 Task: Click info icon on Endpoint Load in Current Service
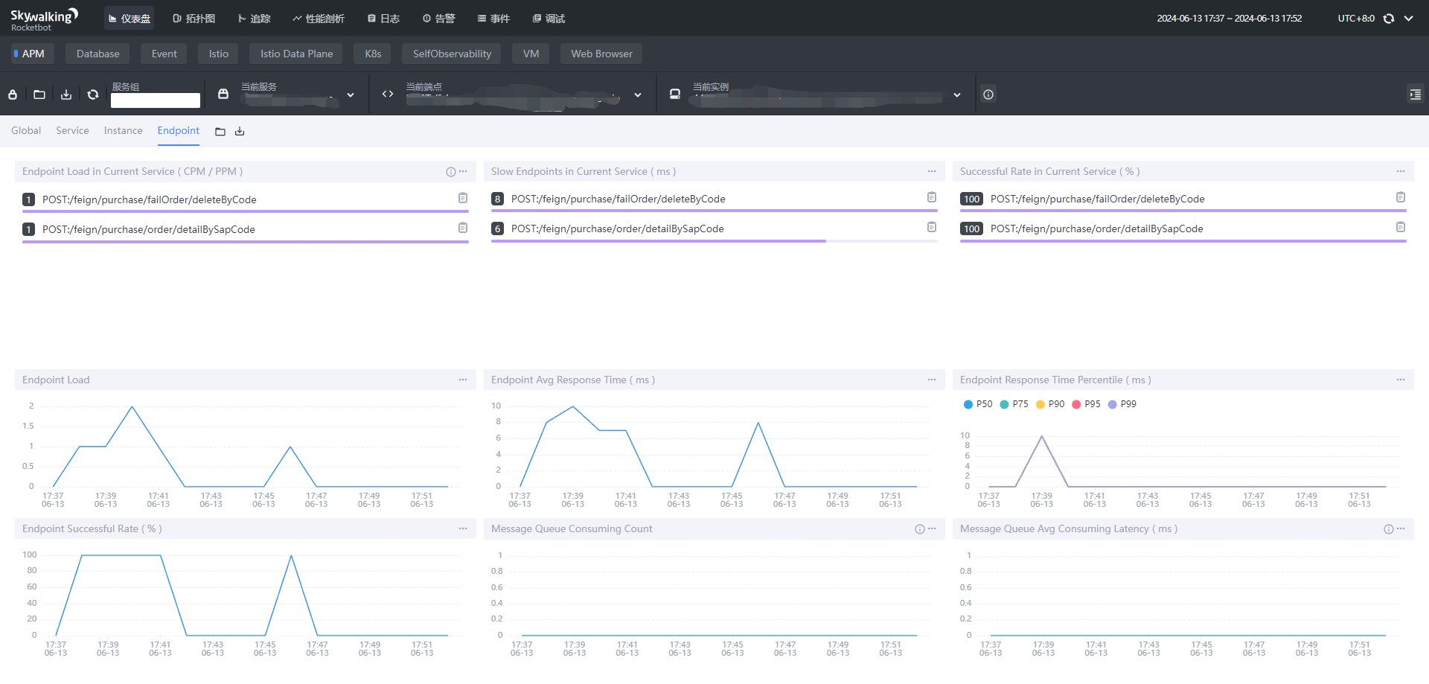click(x=450, y=172)
